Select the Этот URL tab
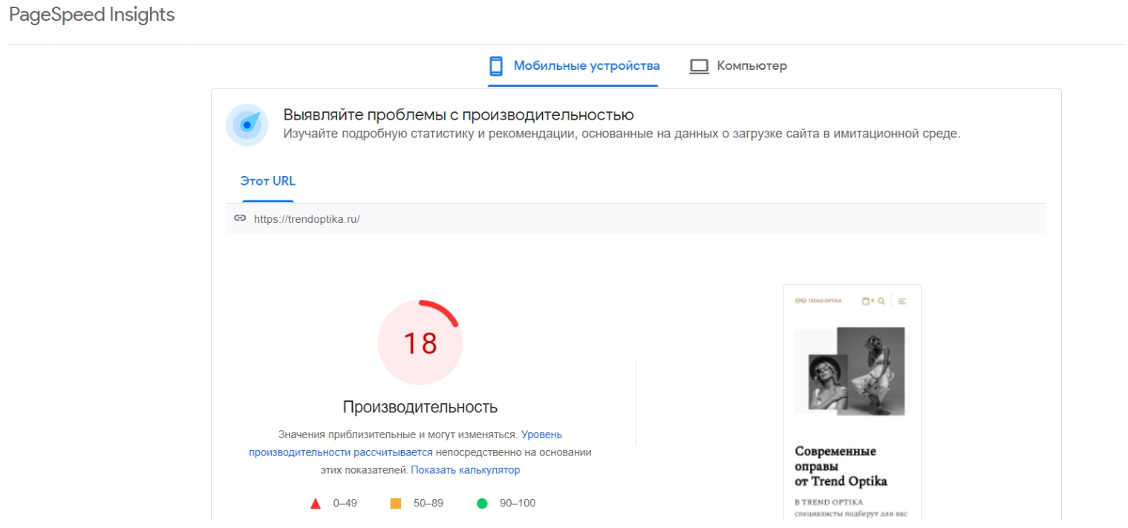The image size is (1128, 528). [268, 181]
